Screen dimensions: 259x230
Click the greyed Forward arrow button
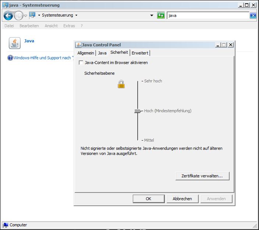point(18,16)
